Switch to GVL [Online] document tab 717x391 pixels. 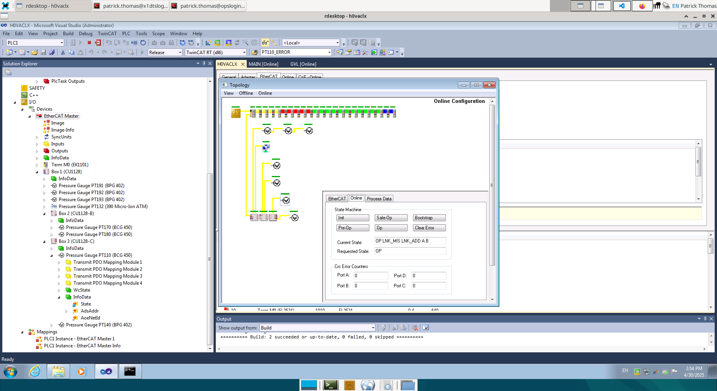[303, 64]
